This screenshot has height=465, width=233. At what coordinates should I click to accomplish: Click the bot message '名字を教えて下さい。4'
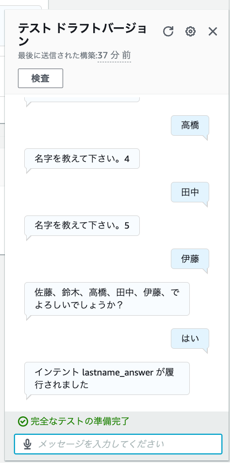click(82, 159)
